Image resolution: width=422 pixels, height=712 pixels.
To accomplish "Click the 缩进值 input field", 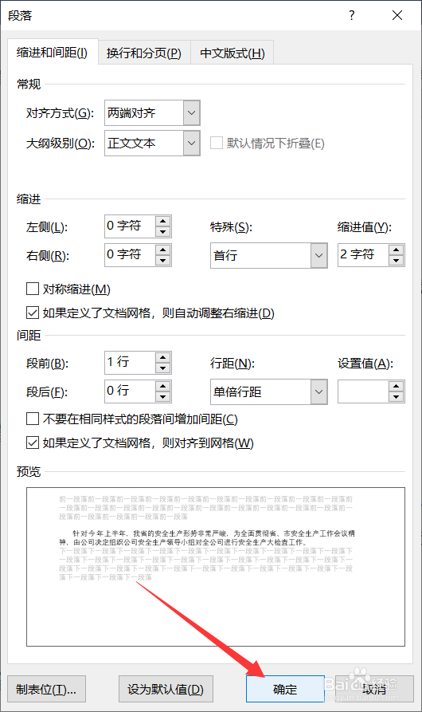I will click(x=363, y=254).
